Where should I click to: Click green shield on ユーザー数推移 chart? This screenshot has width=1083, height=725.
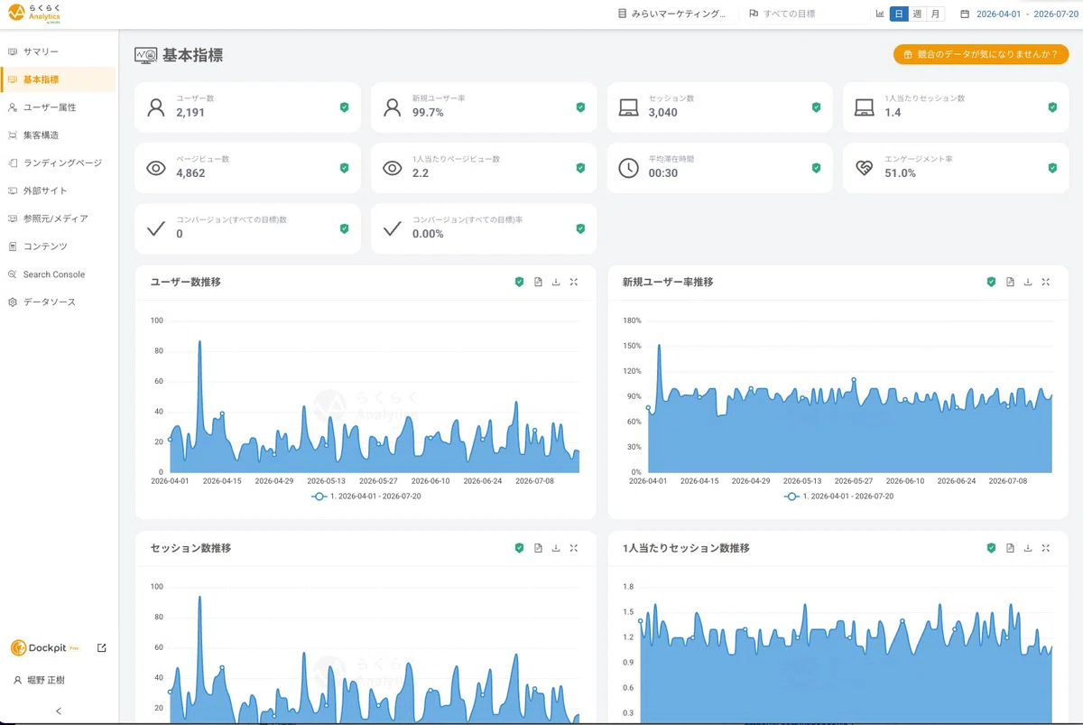pos(519,282)
